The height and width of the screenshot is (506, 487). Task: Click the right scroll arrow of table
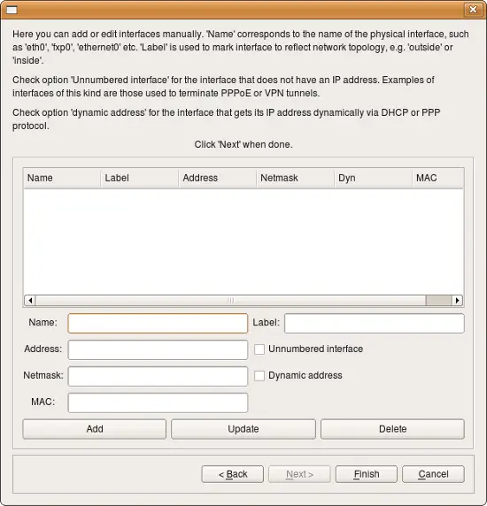(x=457, y=301)
